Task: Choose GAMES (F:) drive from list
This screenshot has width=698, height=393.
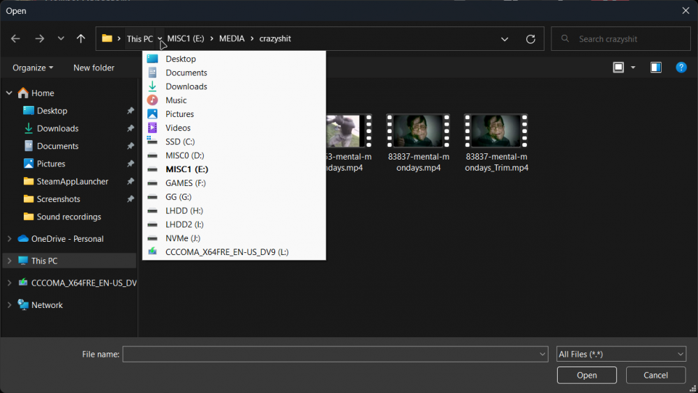Action: (186, 183)
